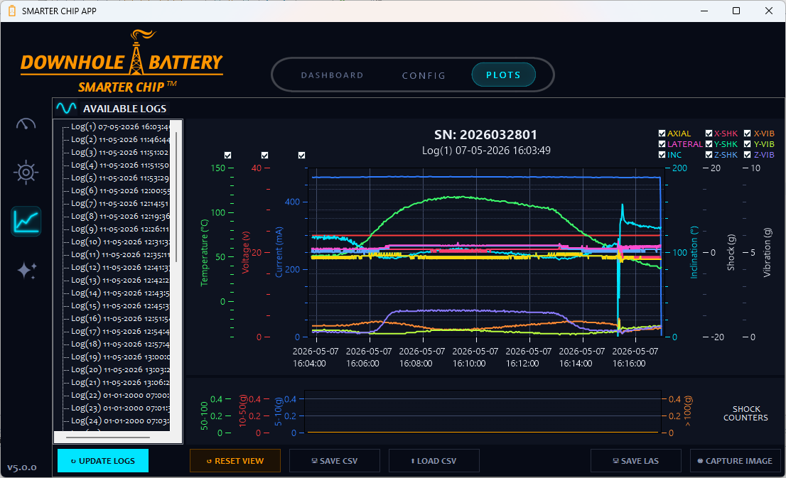This screenshot has width=786, height=478.
Task: Select Log(15) 11-05-2026 12:45 entry
Action: click(120, 305)
